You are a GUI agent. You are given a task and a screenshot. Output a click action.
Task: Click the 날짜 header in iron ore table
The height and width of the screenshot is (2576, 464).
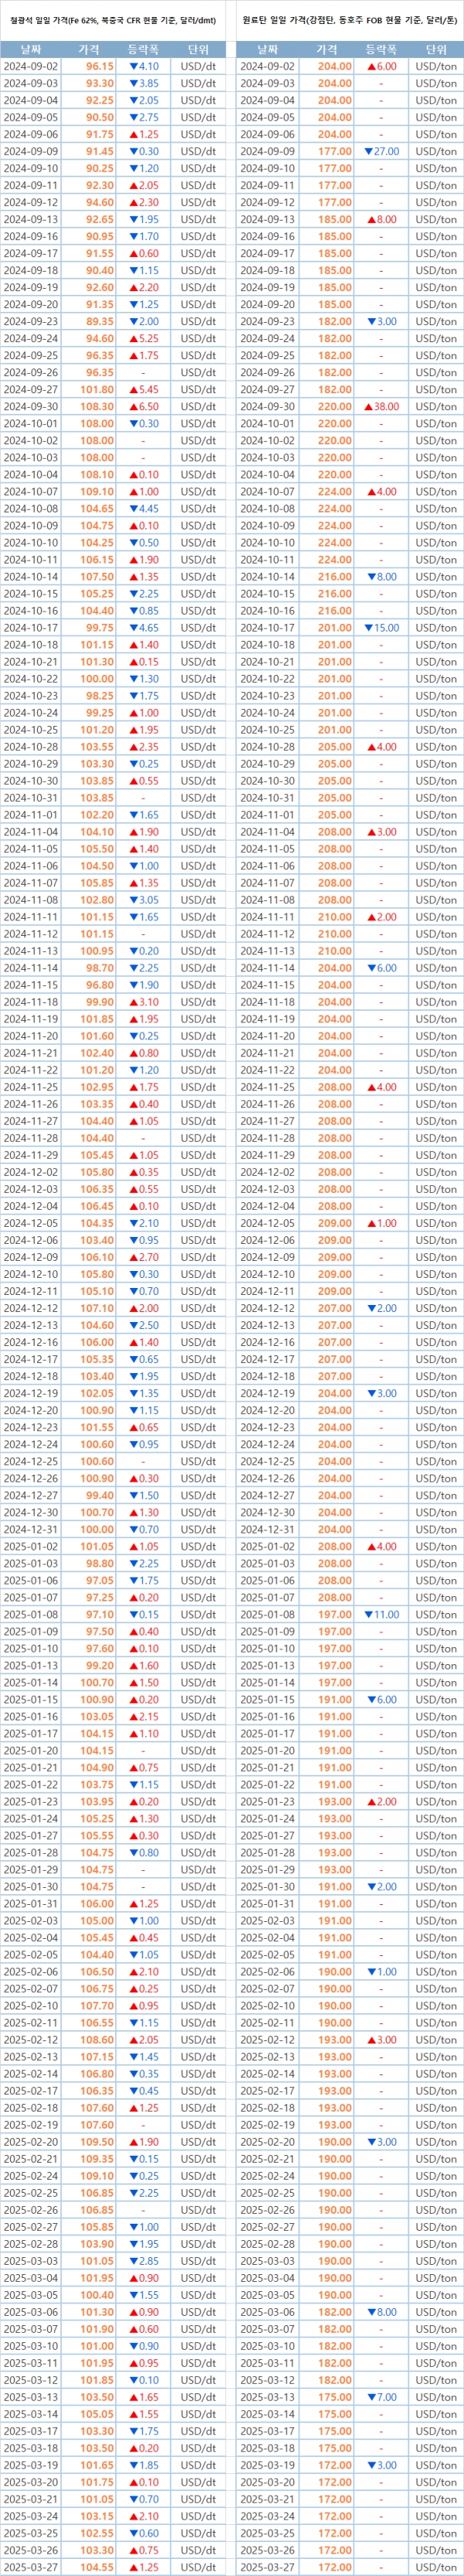[30, 49]
